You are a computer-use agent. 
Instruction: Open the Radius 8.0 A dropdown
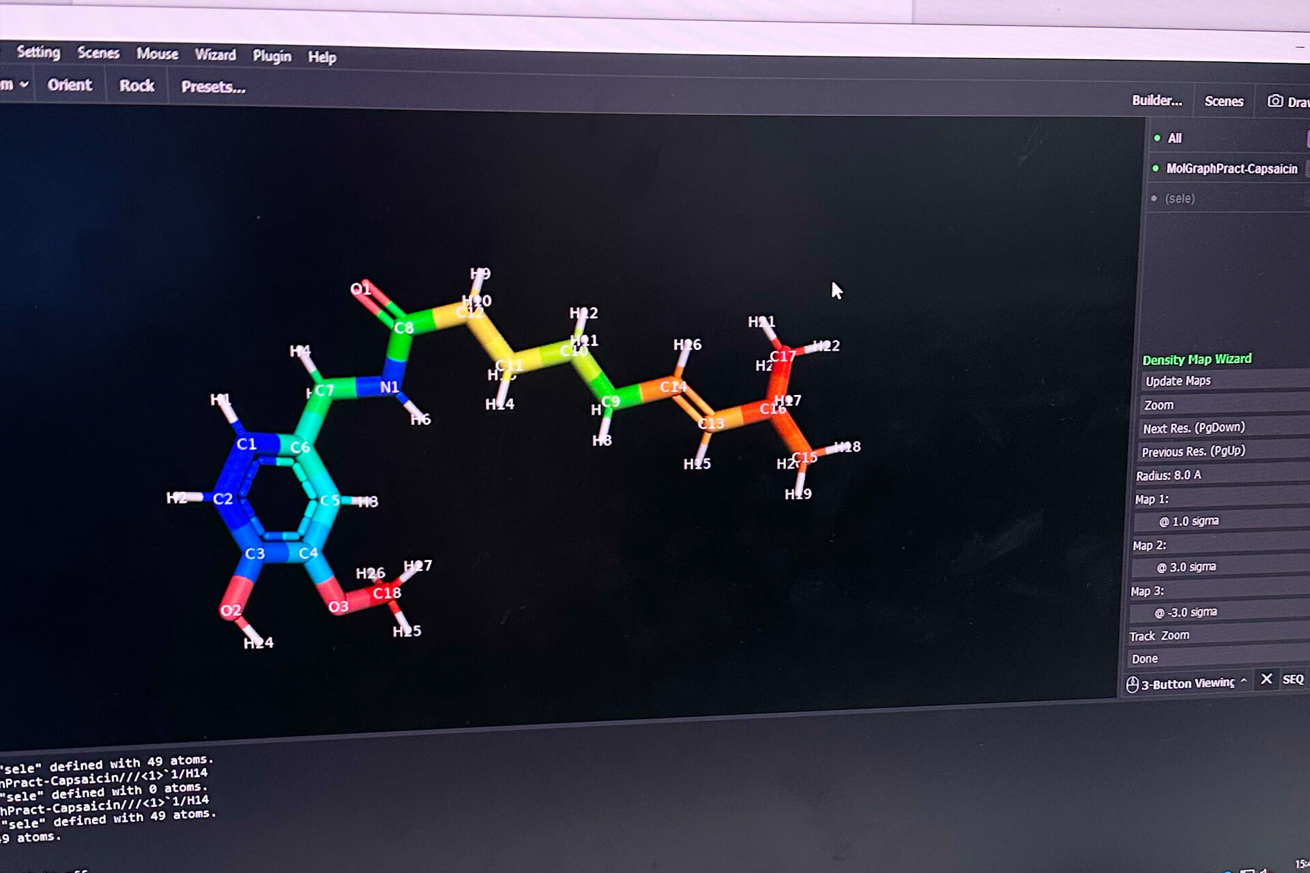1168,475
